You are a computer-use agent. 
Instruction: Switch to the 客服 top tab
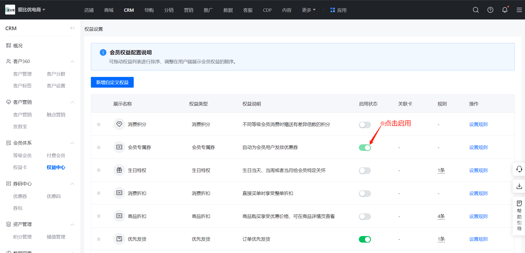point(248,10)
